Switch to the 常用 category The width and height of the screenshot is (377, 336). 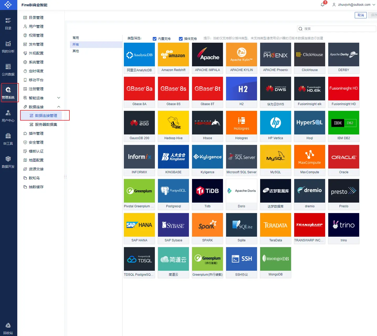point(96,38)
